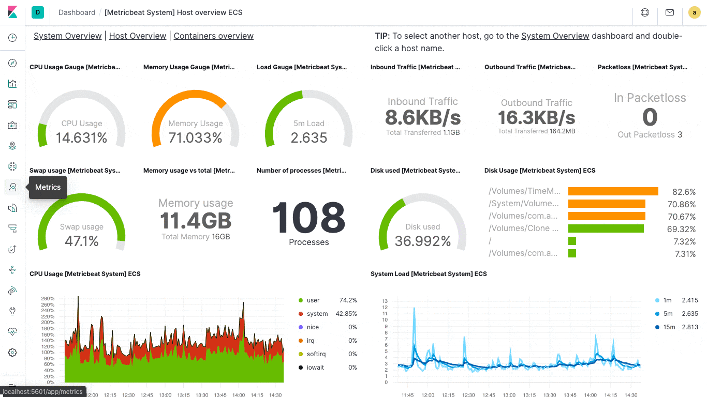Click the /System/Volume... disk usage bar
The image size is (707, 397).
(x=607, y=204)
